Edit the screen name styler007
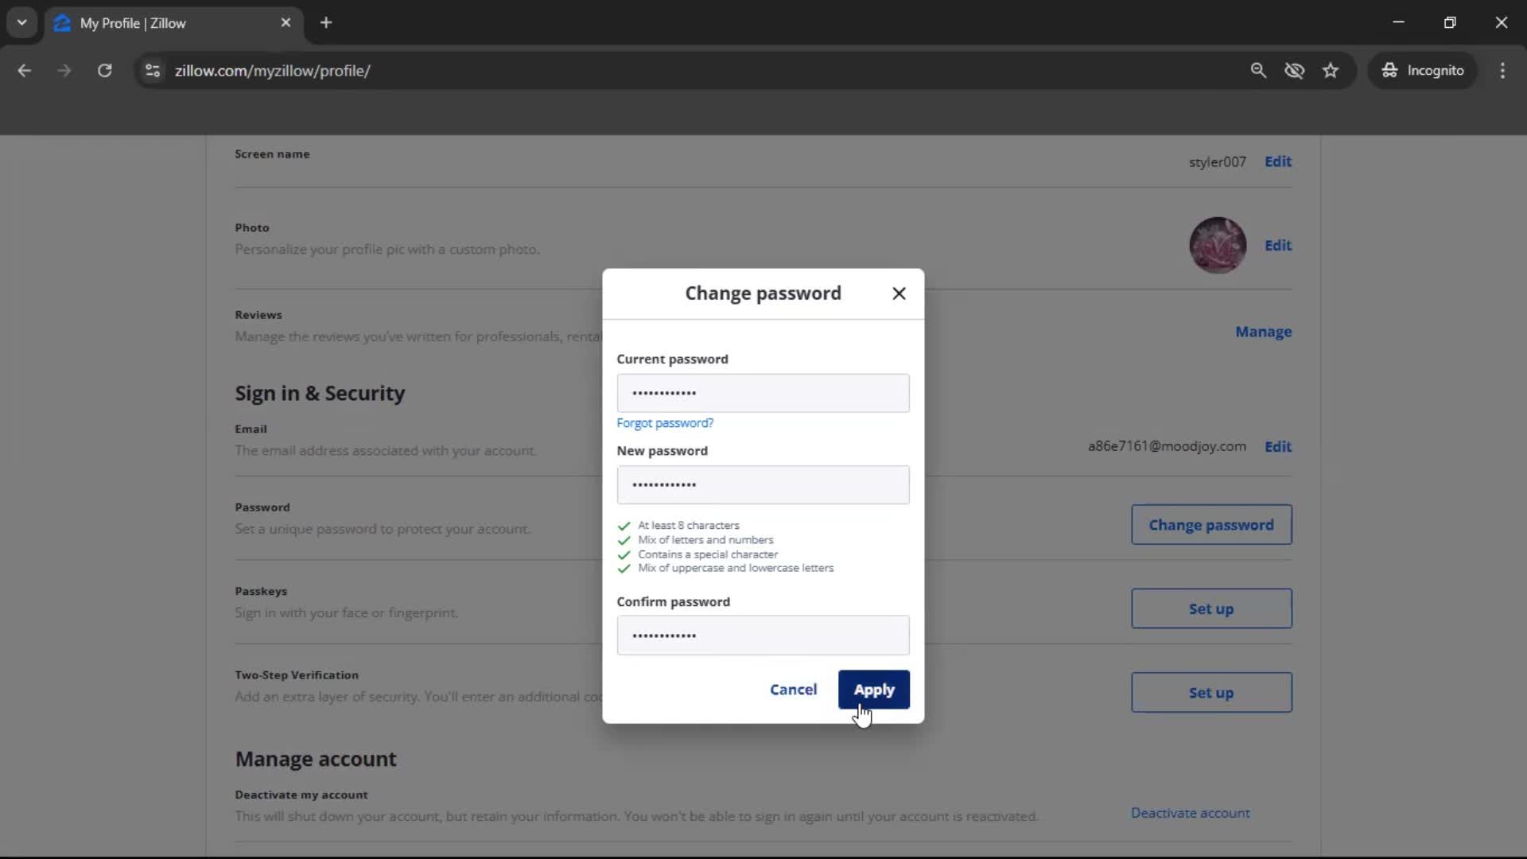1527x859 pixels. [x=1277, y=161]
